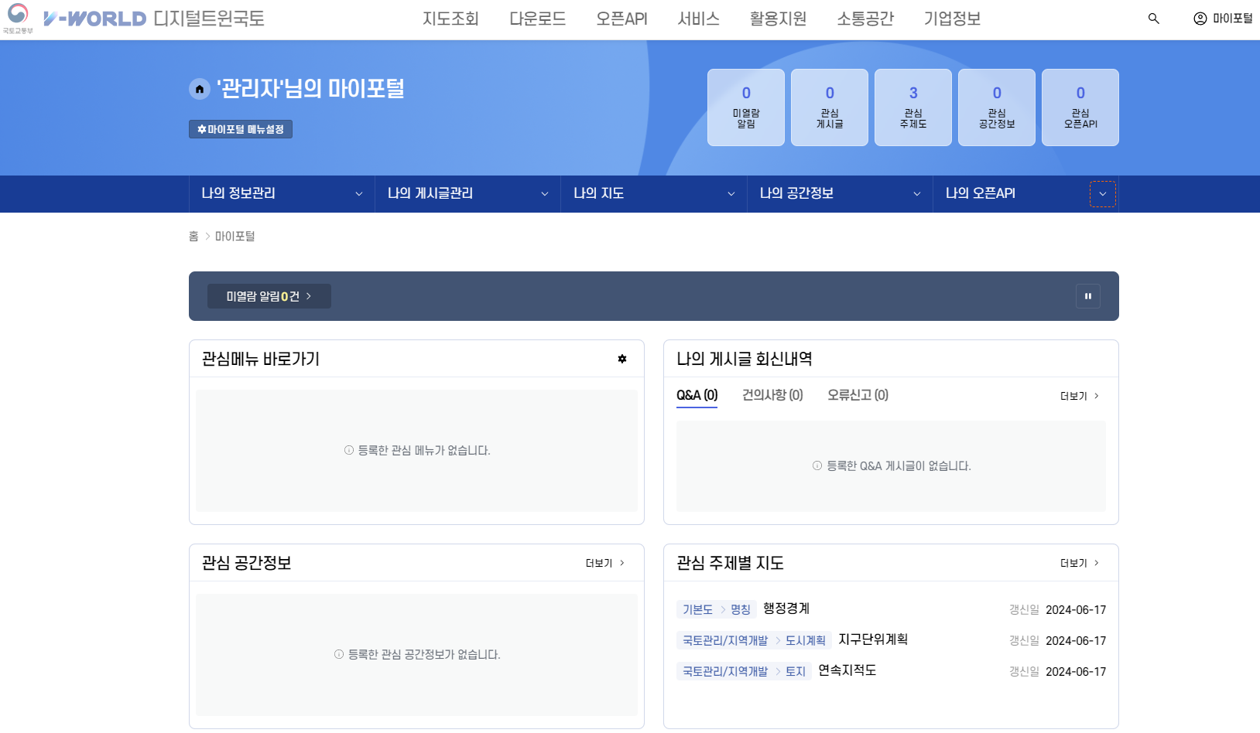This screenshot has height=733, width=1260.
Task: Open the search magnifier icon
Action: click(x=1153, y=19)
